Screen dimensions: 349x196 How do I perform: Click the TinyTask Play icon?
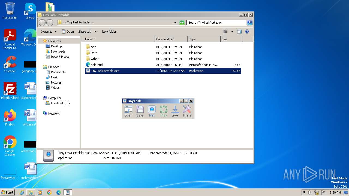164,111
